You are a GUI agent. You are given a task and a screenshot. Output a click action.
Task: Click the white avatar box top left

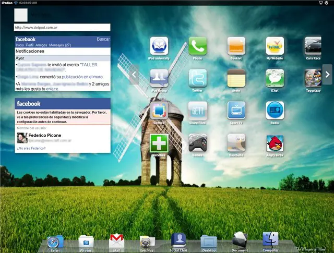[x=21, y=15]
